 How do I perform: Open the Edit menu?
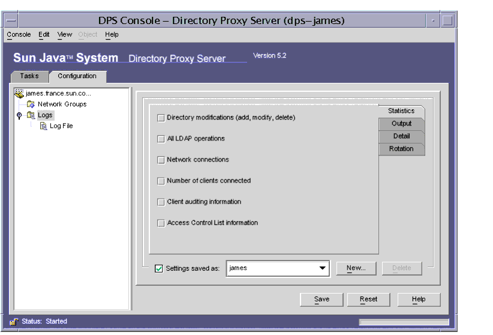coord(44,35)
